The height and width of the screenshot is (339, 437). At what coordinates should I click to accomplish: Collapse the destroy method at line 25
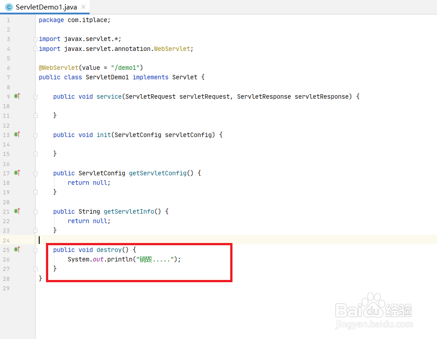pyautogui.click(x=36, y=250)
